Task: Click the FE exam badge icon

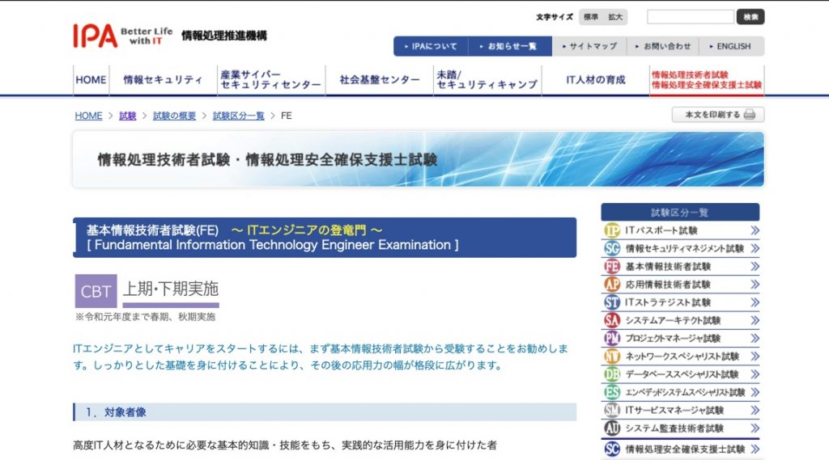Action: (x=612, y=266)
